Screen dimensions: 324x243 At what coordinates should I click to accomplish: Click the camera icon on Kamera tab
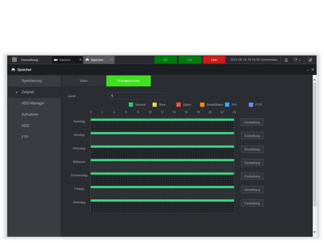coord(56,60)
